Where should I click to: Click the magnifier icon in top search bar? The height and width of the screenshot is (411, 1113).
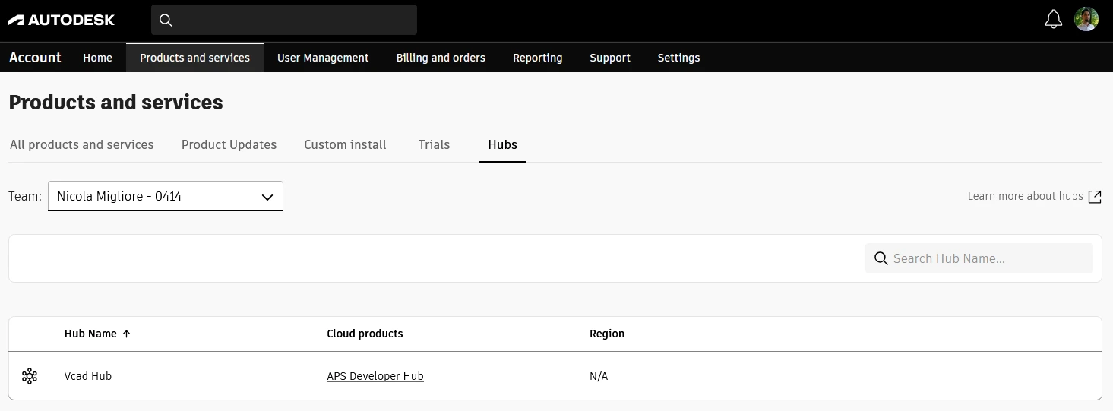(x=166, y=21)
